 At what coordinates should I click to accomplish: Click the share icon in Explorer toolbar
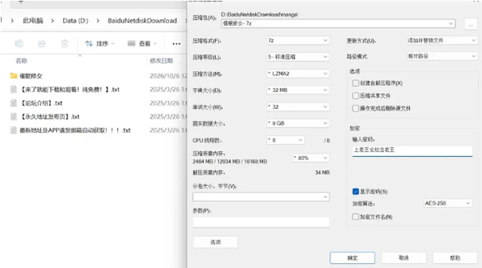tap(42, 44)
